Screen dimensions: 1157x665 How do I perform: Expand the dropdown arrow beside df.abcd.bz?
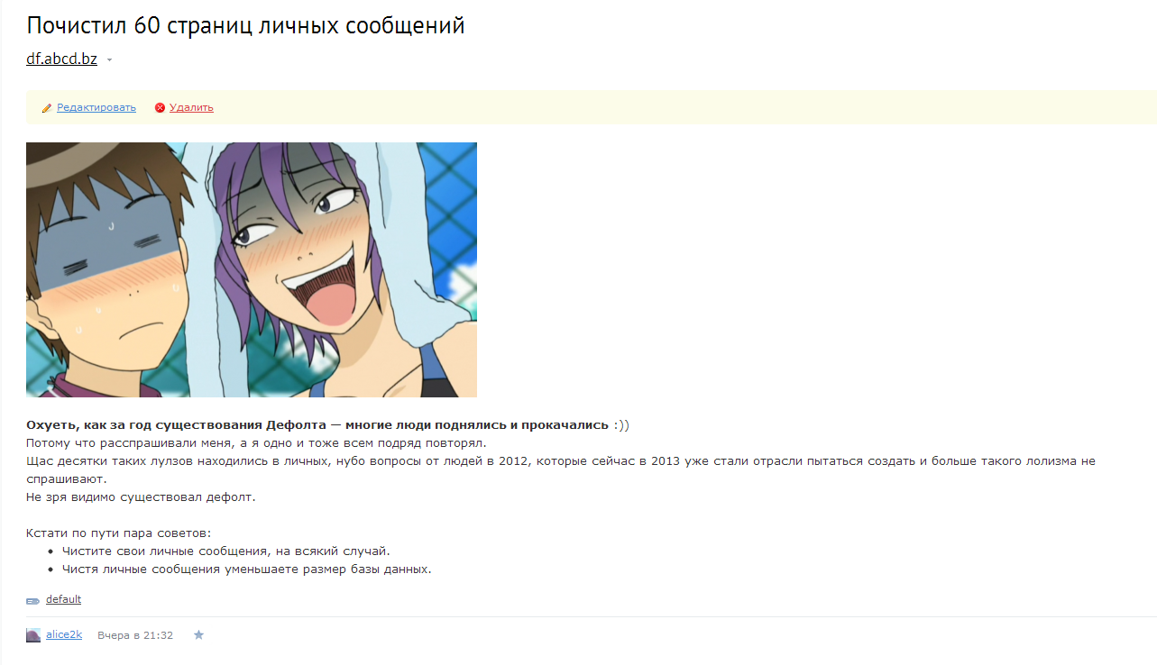point(109,60)
